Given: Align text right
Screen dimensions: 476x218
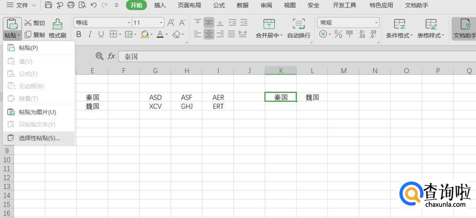Looking at the screenshot, I should click(220, 34).
